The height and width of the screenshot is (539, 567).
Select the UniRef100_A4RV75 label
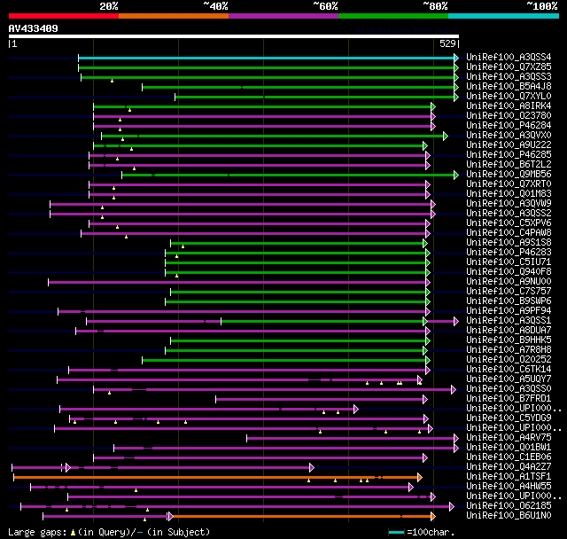tap(509, 438)
